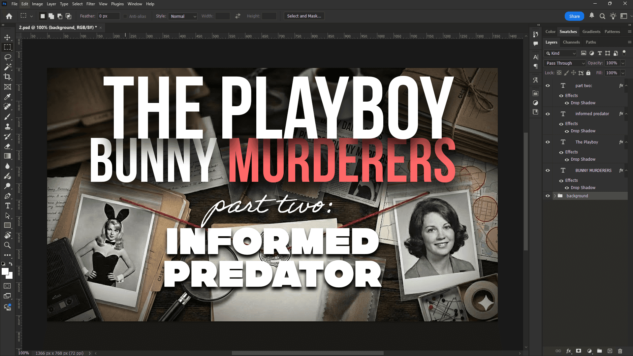Screen dimensions: 633x356
Task: Open the Style dropdown set to Normal
Action: coord(183,16)
